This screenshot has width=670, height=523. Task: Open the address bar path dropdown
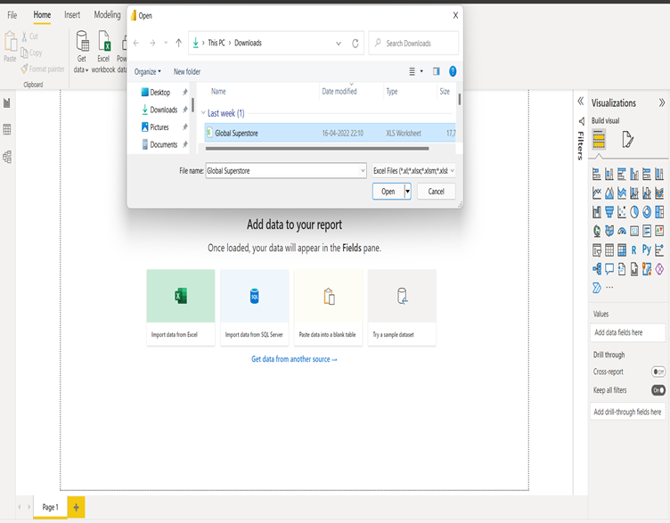(339, 43)
